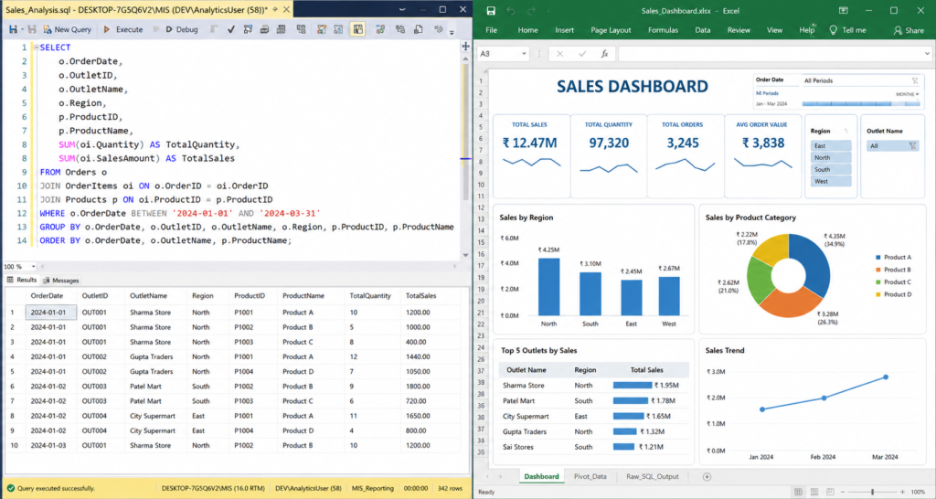Screen dimensions: 936x499
Task: Click the Save All icon in SSMS
Action: pyautogui.click(x=32, y=29)
